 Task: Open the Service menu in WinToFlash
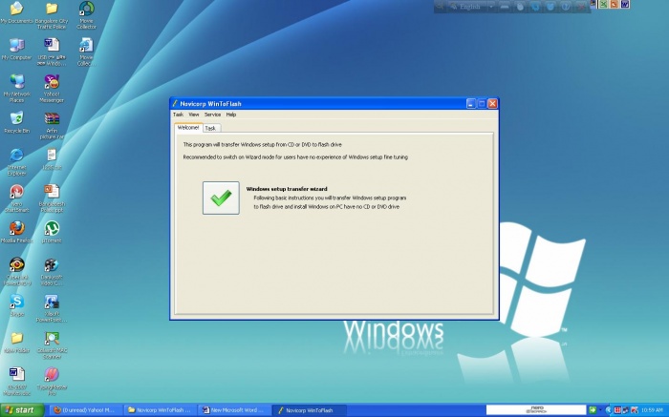coord(212,115)
